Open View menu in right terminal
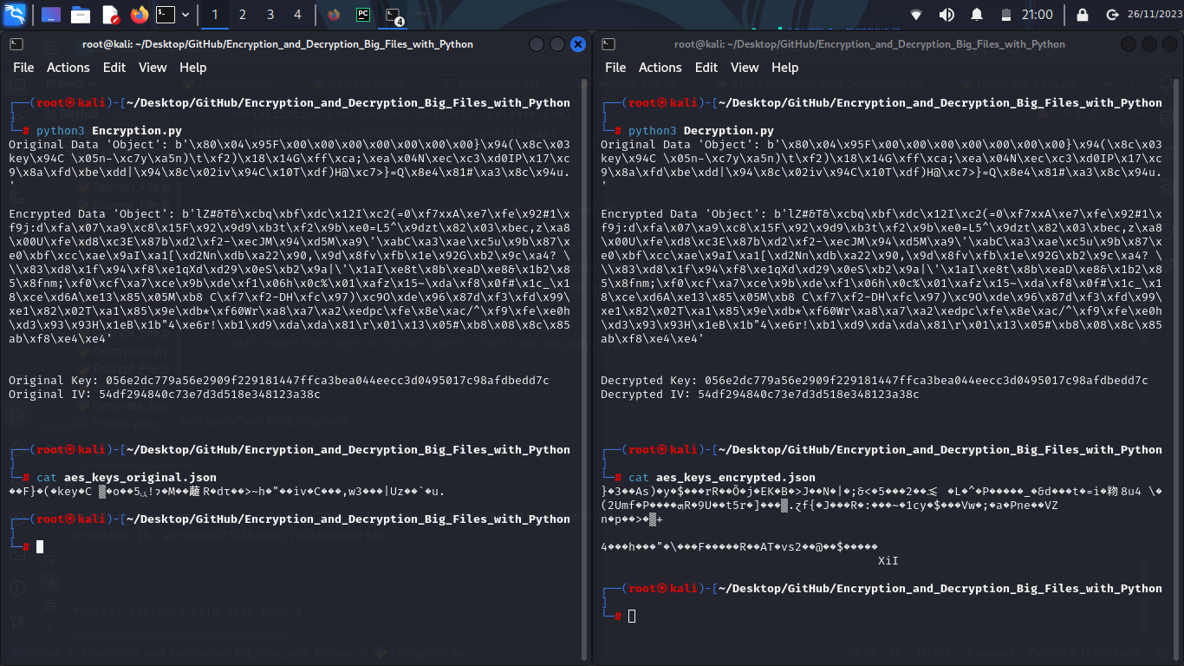1184x666 pixels. [745, 67]
